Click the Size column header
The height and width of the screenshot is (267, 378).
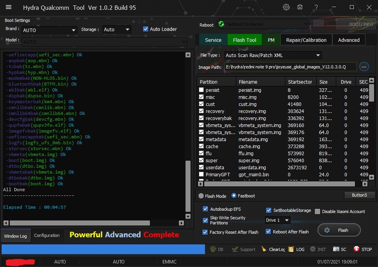(x=326, y=82)
